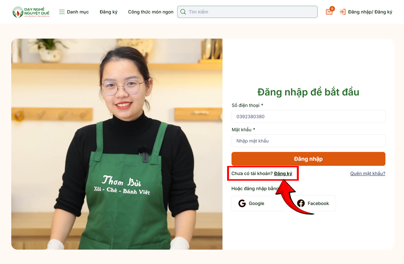Click the Dạy Nghề Nguyệt Quế logo
The image size is (404, 264).
click(x=31, y=12)
